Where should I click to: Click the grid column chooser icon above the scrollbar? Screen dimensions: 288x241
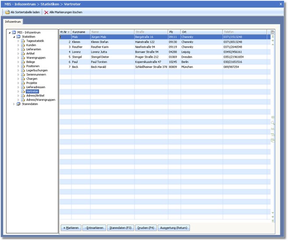(273, 32)
